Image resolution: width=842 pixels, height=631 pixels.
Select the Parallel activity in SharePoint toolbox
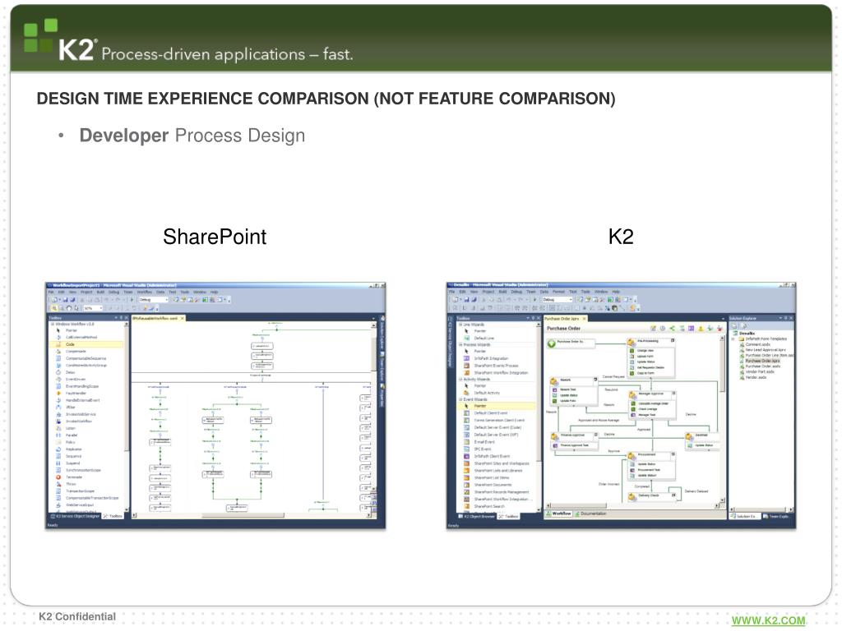click(71, 435)
